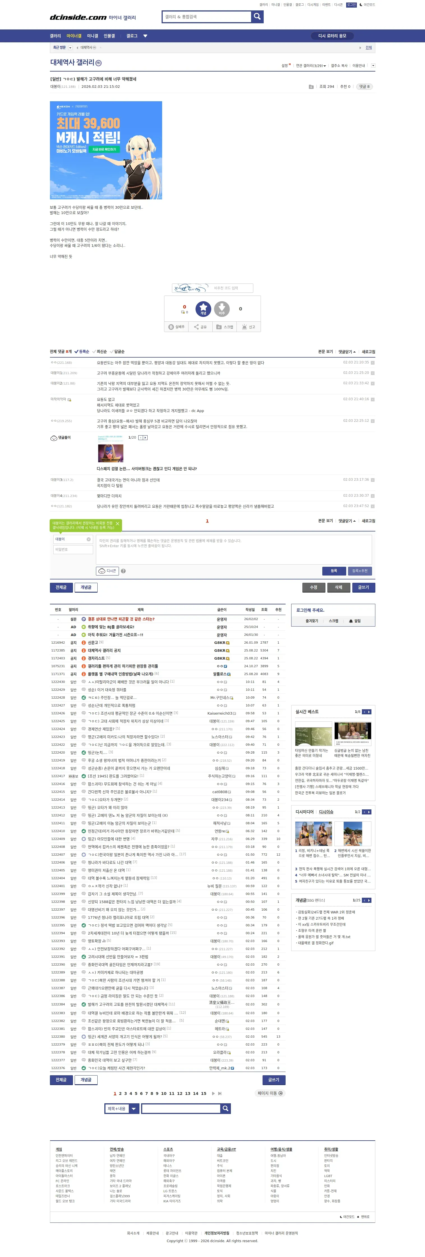This screenshot has height=1257, width=425.
Task: Switch to upper 개념글 list tab
Action: coord(86,588)
